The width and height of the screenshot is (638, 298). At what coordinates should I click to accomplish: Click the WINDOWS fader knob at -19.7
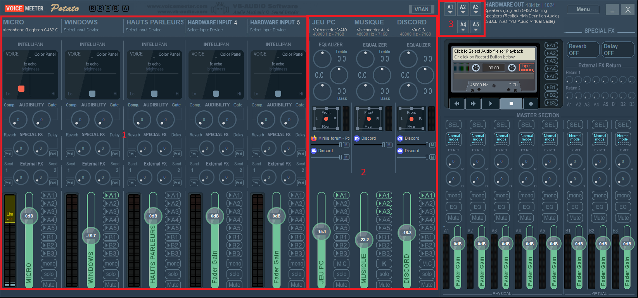[x=91, y=236]
